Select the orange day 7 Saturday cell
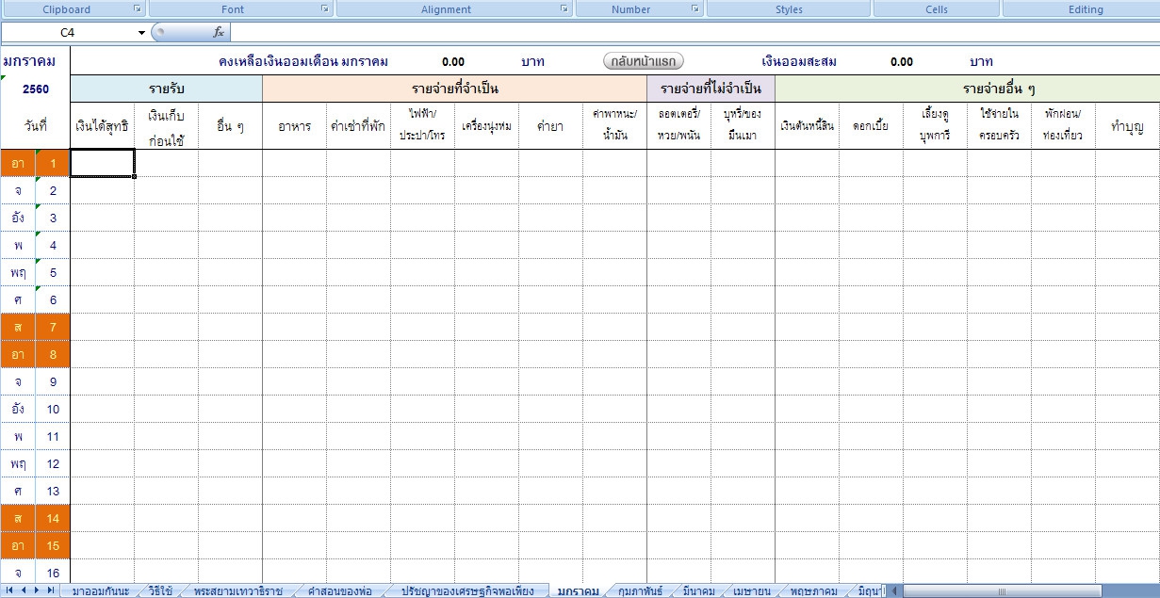1160x598 pixels. 53,327
